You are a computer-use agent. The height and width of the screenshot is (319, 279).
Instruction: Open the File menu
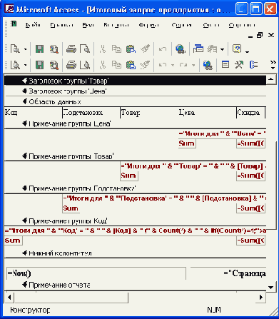[x=33, y=25]
